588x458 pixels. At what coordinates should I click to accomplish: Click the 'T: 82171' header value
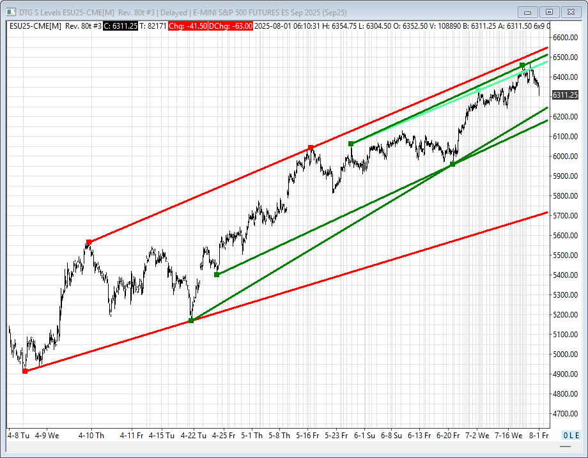153,26
